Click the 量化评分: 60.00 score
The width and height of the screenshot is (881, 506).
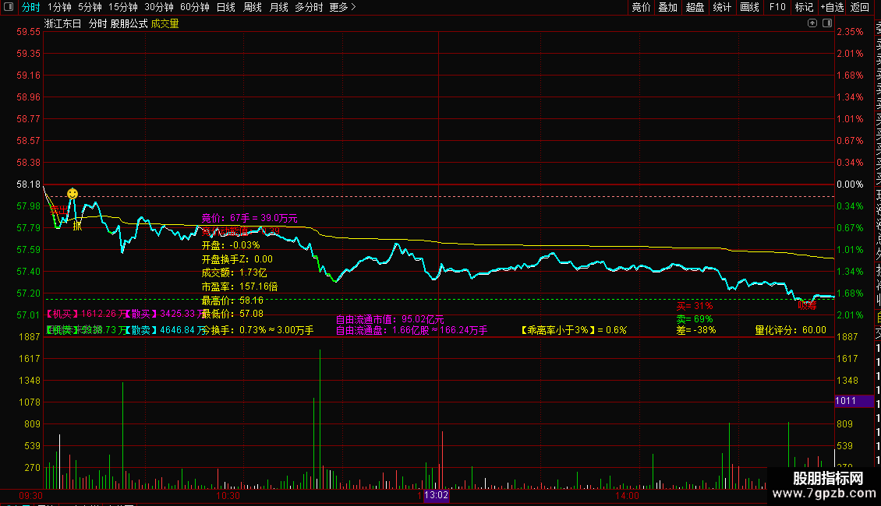pos(791,330)
